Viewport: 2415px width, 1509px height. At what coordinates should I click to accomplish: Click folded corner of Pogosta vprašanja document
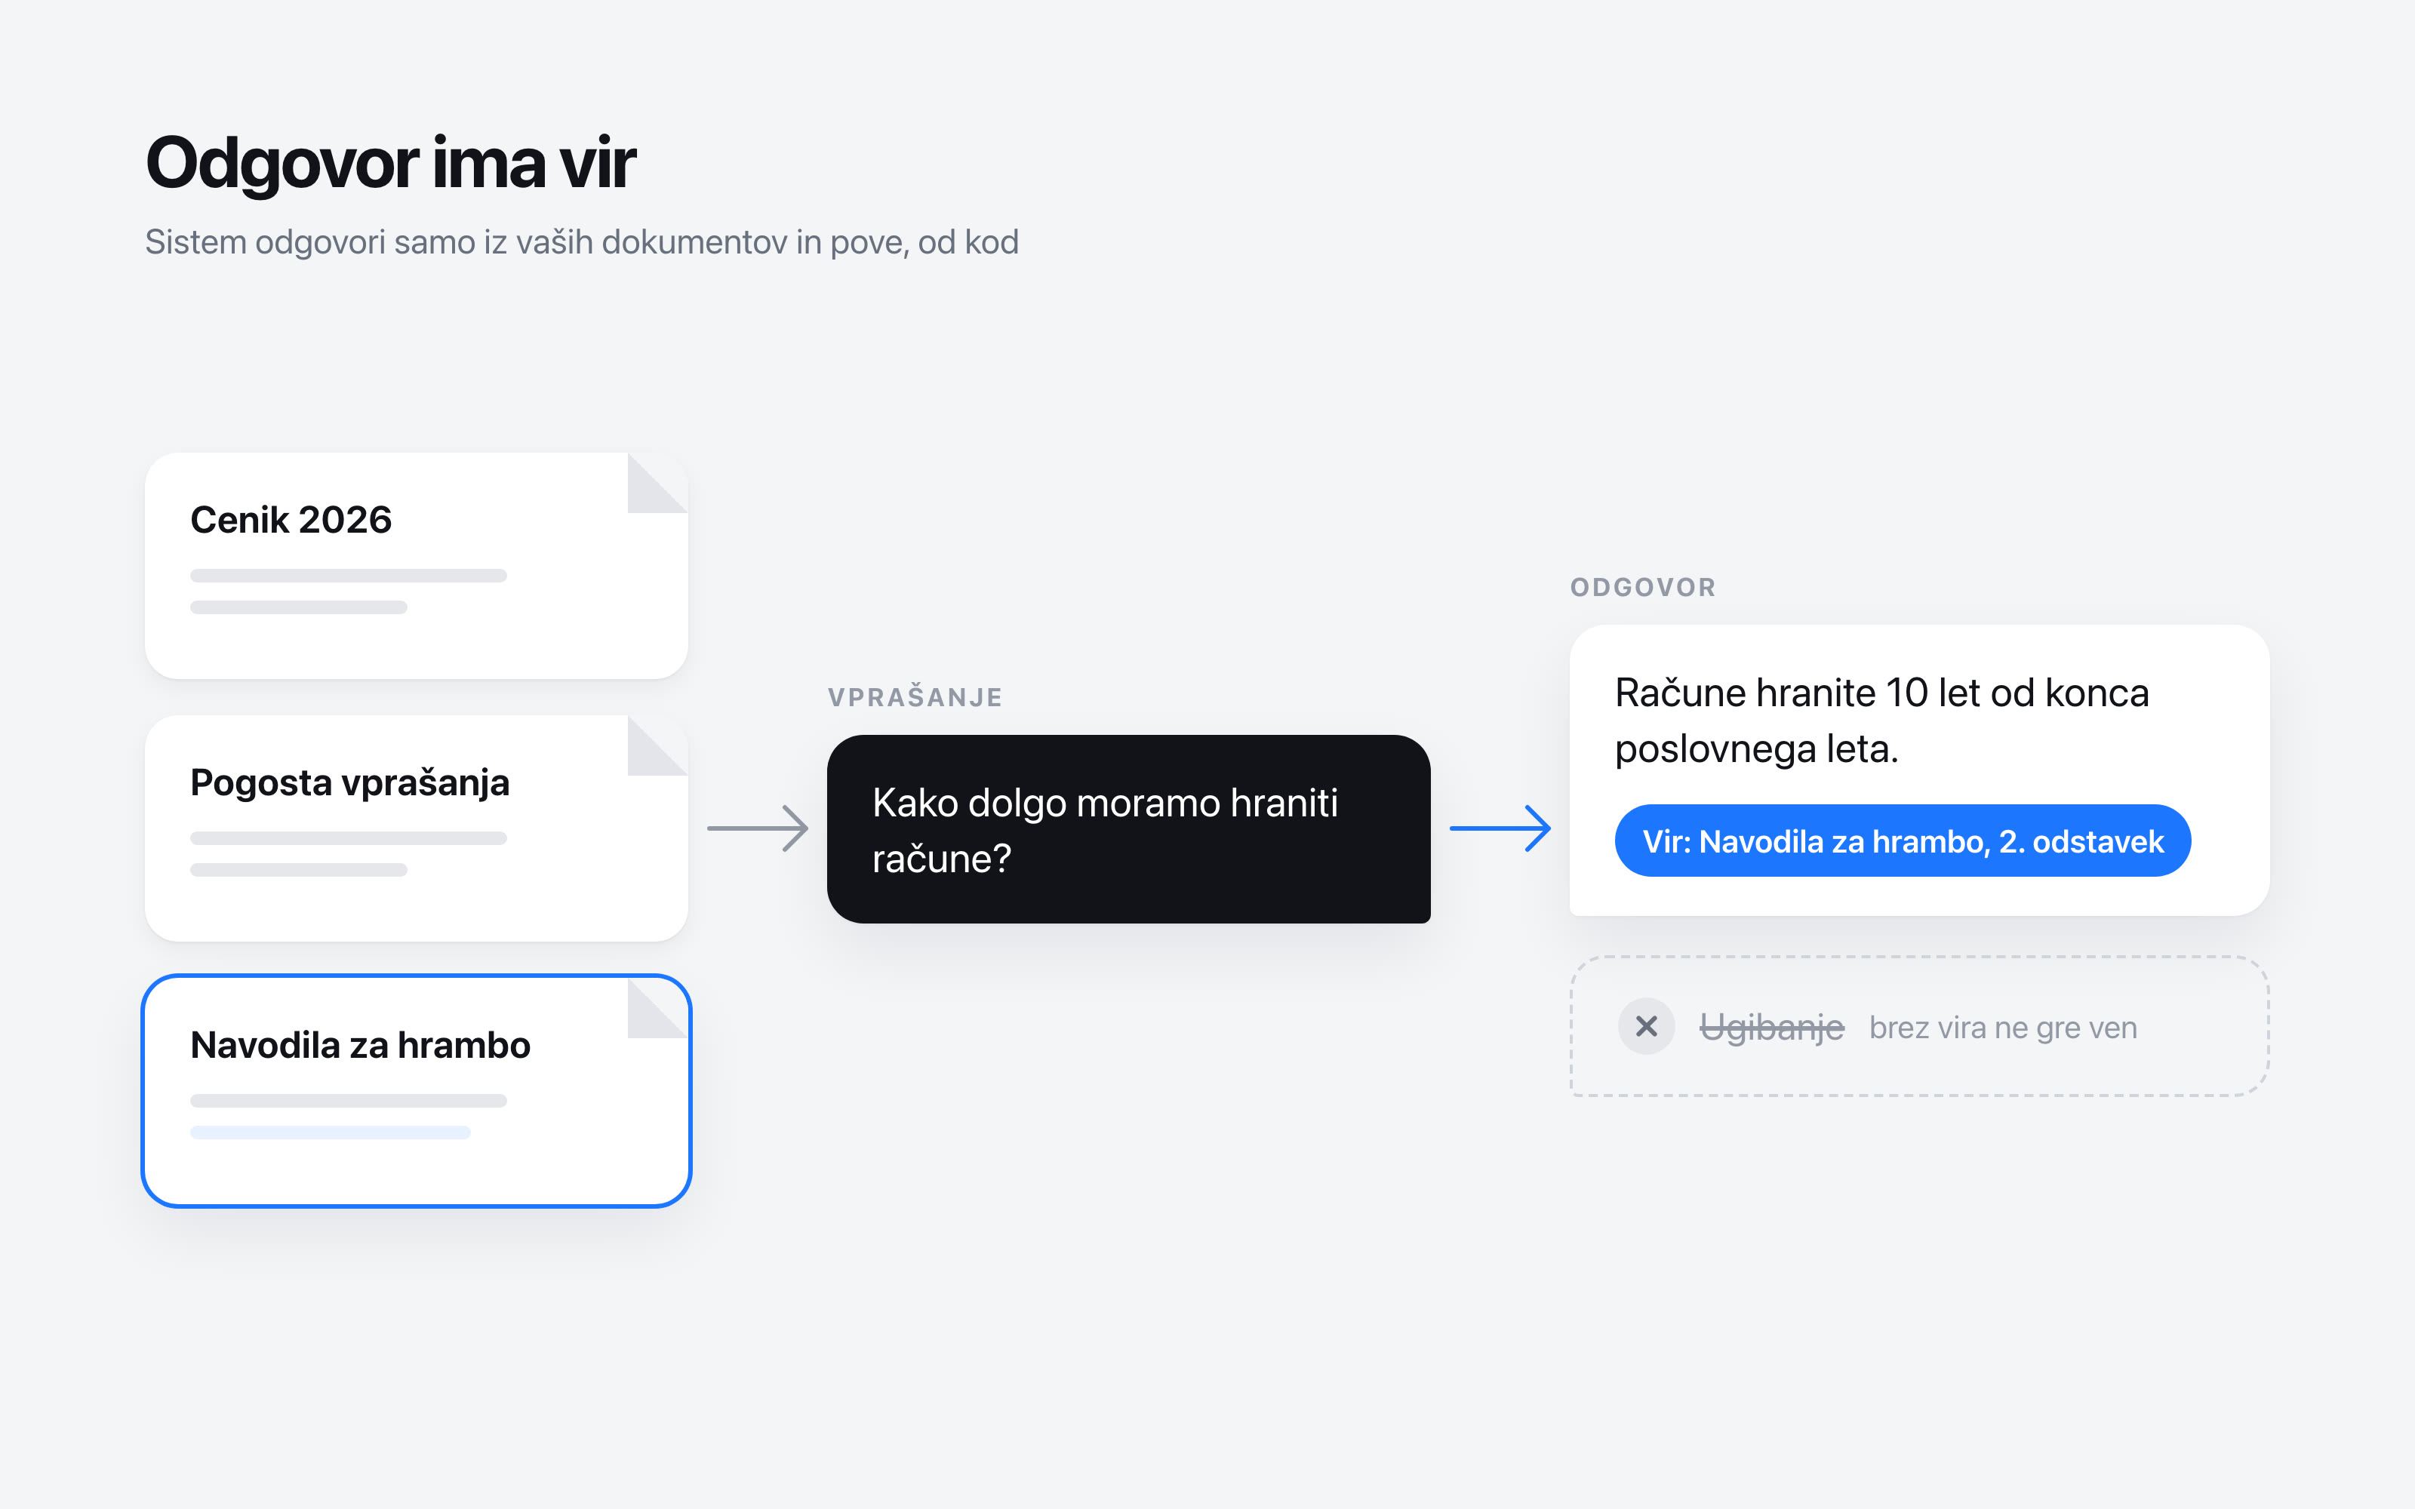[657, 745]
